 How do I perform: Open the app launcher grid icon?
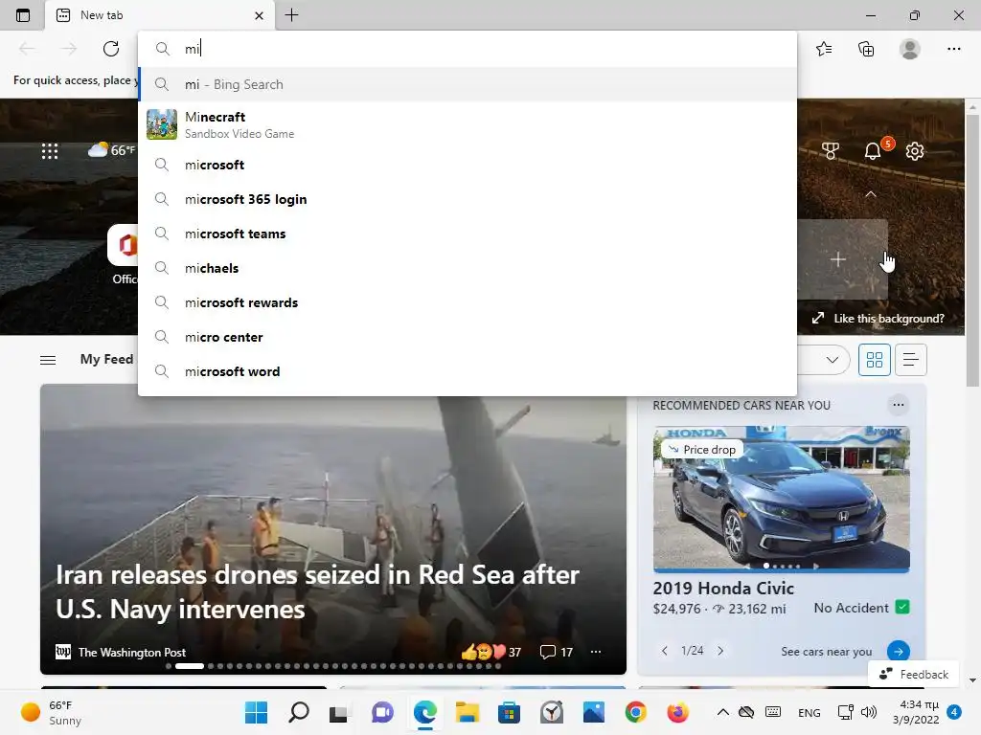[x=50, y=150]
